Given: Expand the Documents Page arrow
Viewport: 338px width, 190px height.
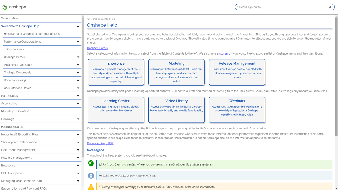Looking at the screenshot, I should pyautogui.click(x=78, y=80).
